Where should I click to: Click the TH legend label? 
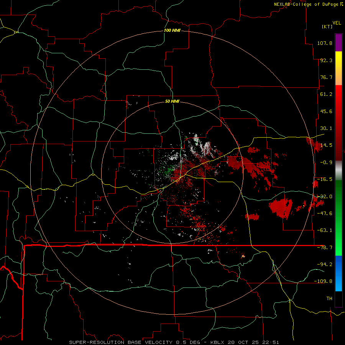(329, 299)
